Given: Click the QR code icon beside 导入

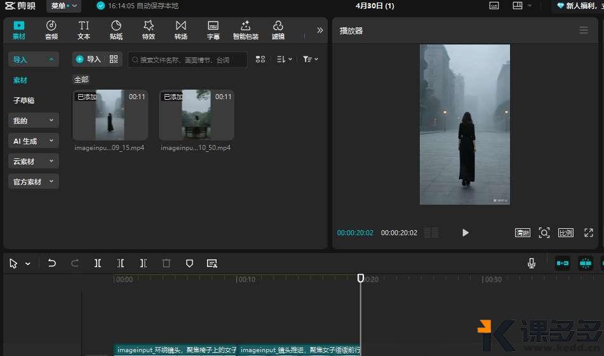Looking at the screenshot, I should click(x=114, y=59).
